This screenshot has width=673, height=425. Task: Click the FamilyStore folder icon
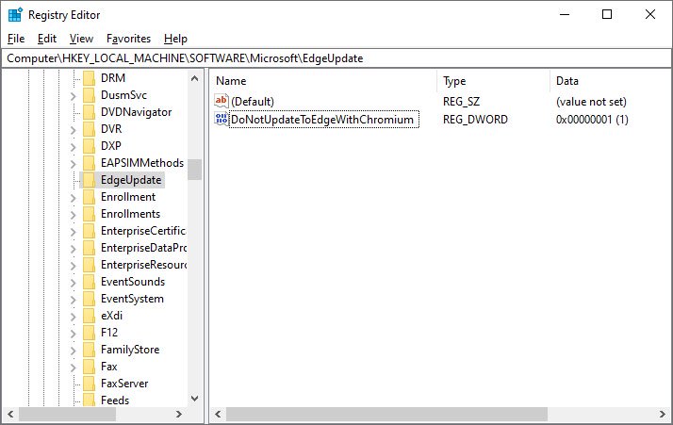point(89,350)
